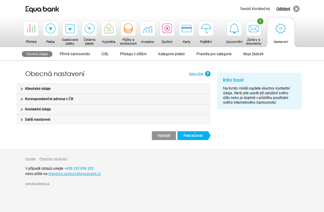Open Zprávy a dokumenty envelope icon
The image size is (324, 212).
click(254, 28)
